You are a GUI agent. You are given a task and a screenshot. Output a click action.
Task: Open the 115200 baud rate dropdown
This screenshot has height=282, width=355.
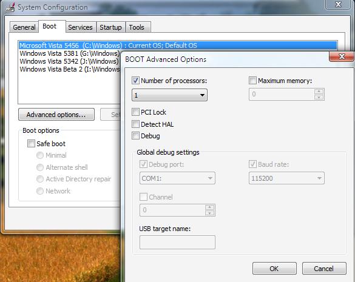pos(286,178)
